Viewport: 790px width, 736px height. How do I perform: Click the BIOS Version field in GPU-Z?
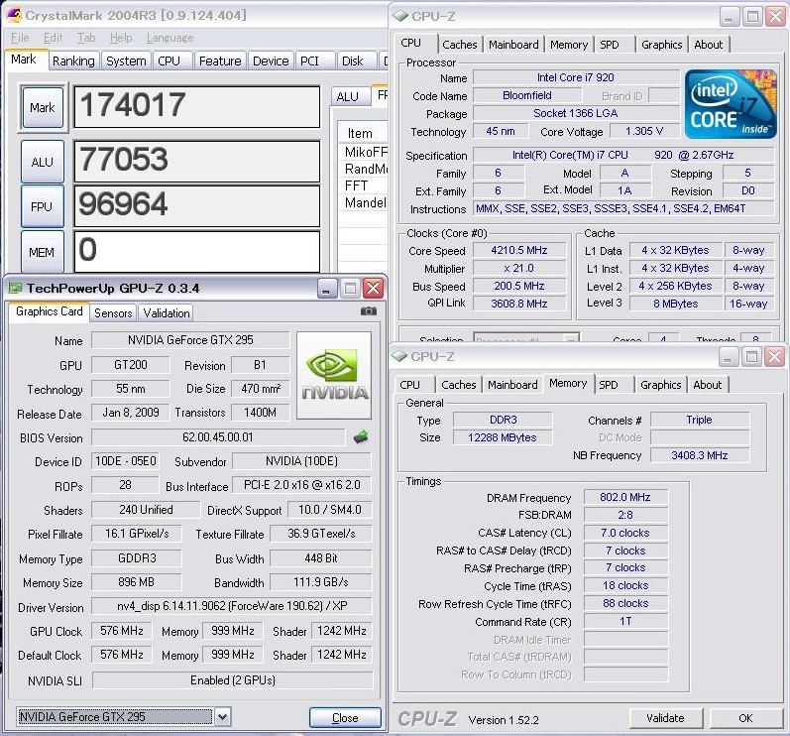pyautogui.click(x=218, y=437)
